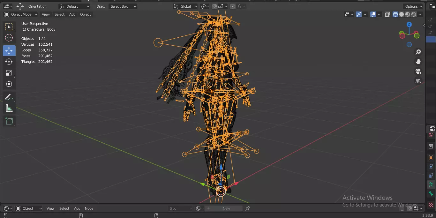
Task: Toggle X-Ray mode
Action: click(x=387, y=14)
